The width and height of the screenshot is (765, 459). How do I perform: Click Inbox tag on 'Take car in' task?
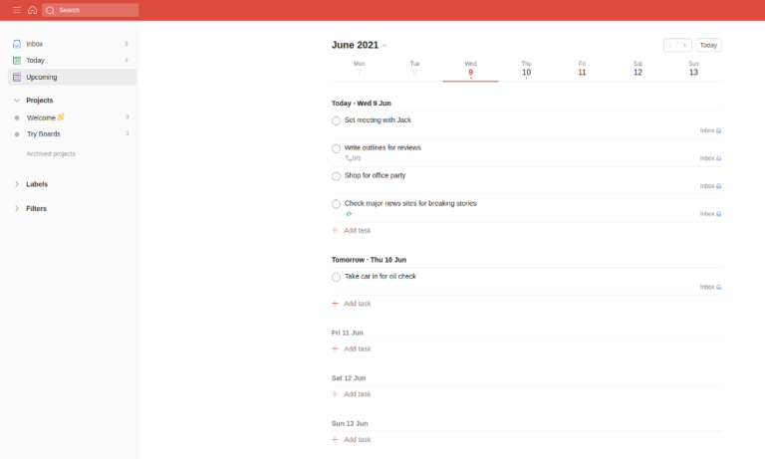point(710,288)
